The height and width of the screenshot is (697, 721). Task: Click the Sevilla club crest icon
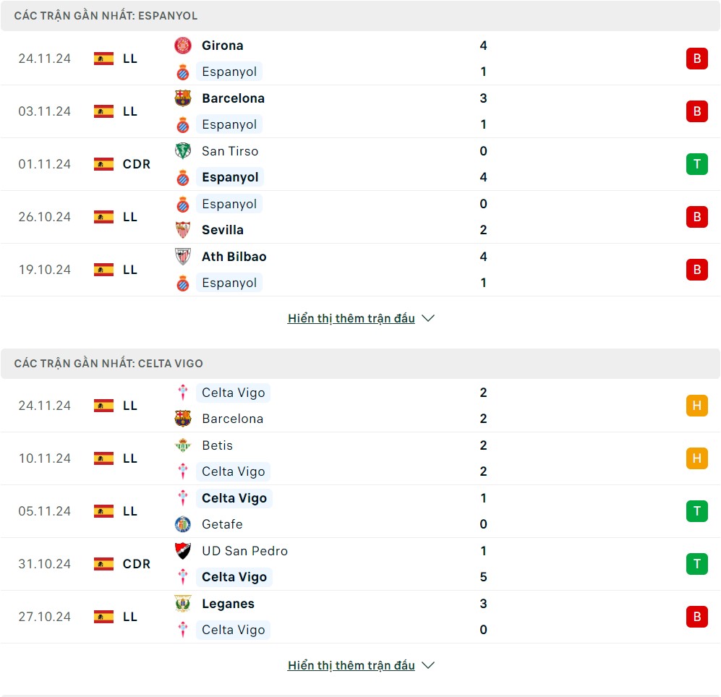183,230
